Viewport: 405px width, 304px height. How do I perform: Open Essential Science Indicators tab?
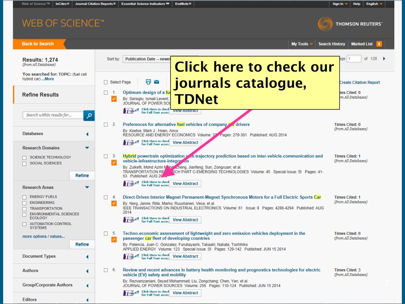coord(145,4)
